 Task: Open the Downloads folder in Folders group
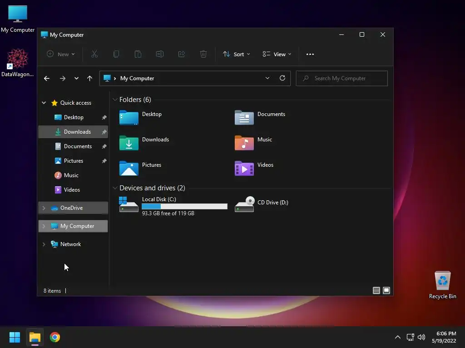(x=144, y=143)
